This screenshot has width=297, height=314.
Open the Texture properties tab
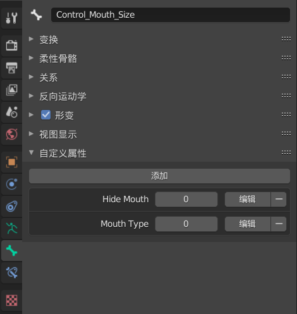coord(11,300)
